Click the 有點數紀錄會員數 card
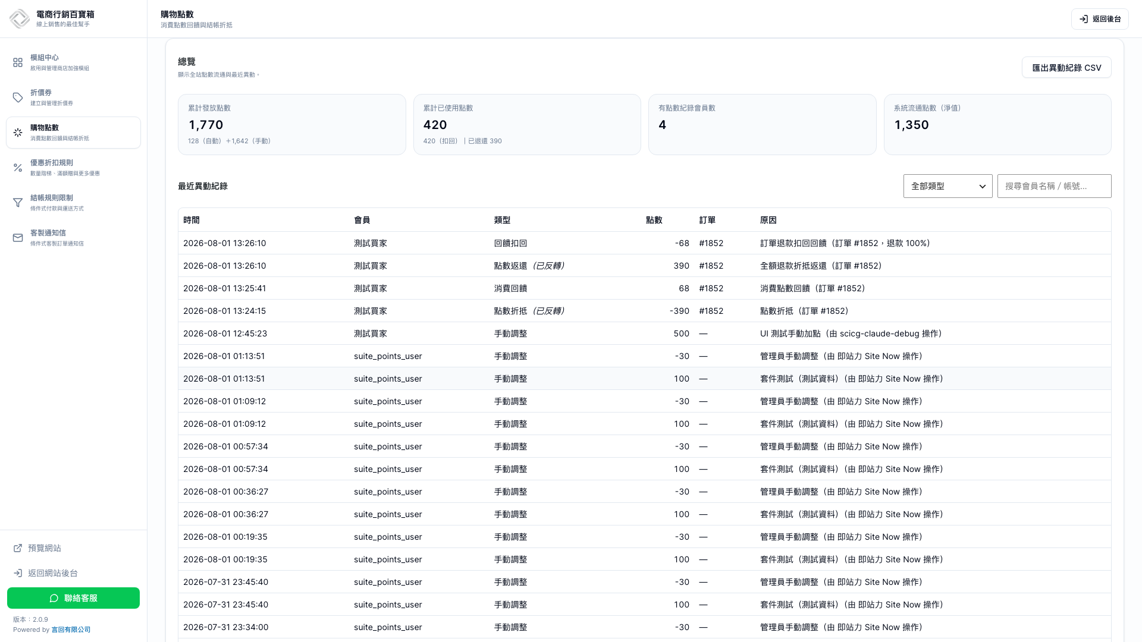The image size is (1142, 642). 762,124
